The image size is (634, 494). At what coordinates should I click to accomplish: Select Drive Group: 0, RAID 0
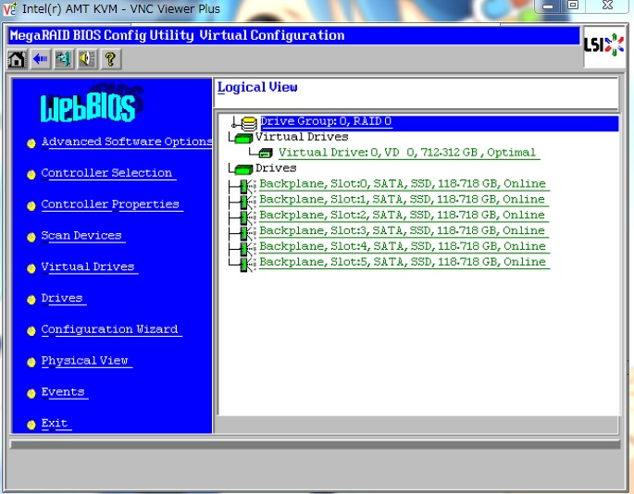[326, 122]
